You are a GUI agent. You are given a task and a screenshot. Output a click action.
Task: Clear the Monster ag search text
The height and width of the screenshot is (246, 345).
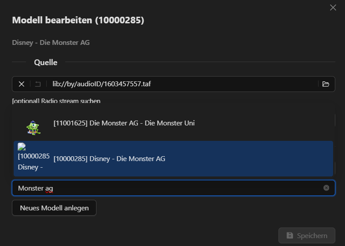(326, 188)
